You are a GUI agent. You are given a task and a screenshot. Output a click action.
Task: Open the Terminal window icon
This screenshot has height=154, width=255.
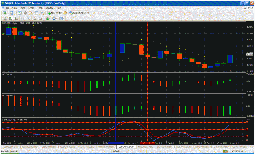[36, 13]
